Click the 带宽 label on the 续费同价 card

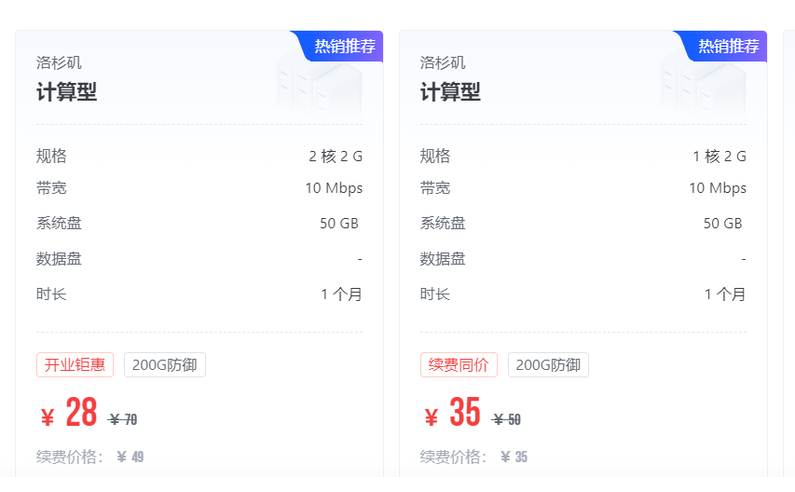point(435,188)
